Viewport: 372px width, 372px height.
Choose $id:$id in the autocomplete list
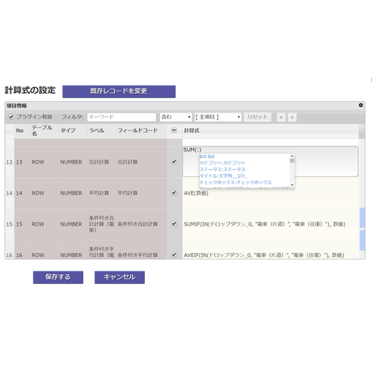(207, 156)
